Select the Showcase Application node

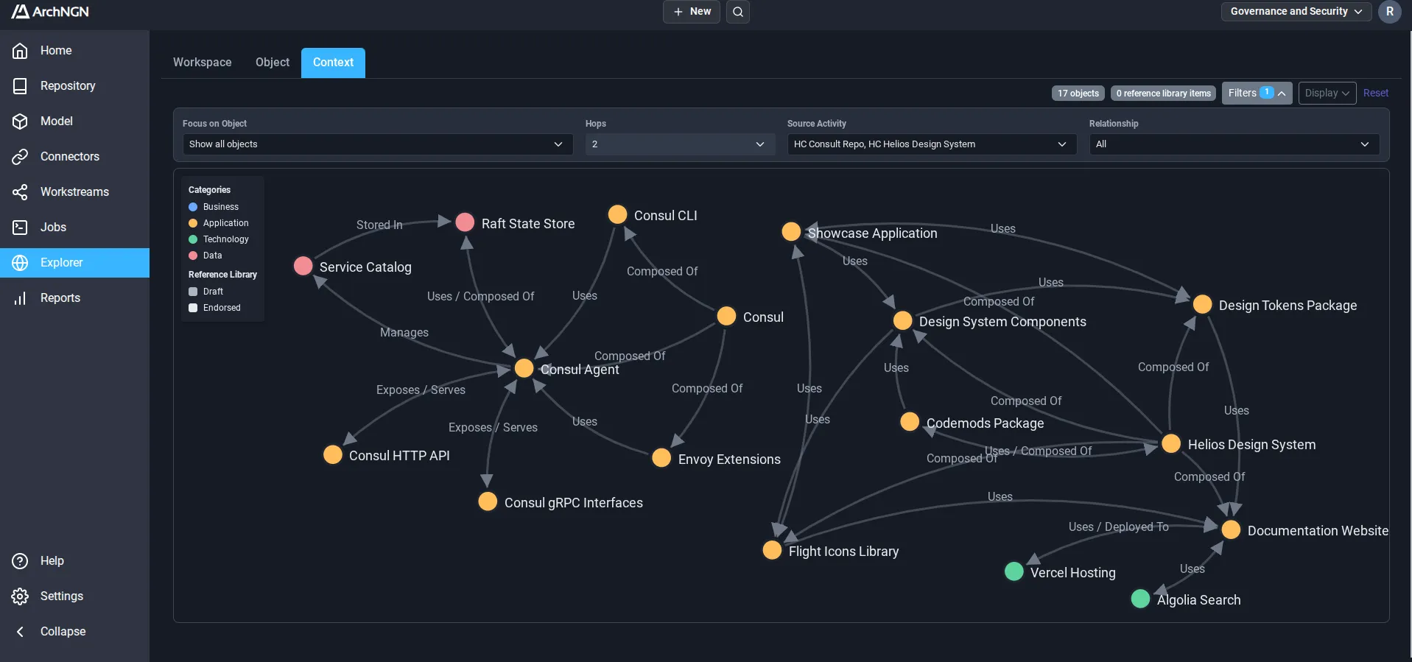(x=791, y=232)
